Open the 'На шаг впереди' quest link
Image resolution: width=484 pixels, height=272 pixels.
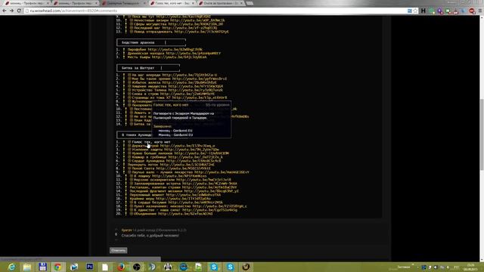146,75
